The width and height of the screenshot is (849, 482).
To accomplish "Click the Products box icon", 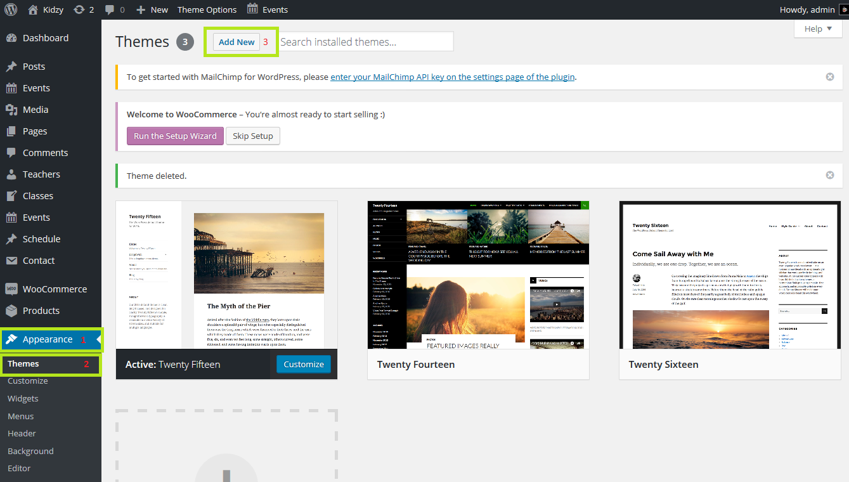I will pyautogui.click(x=11, y=311).
